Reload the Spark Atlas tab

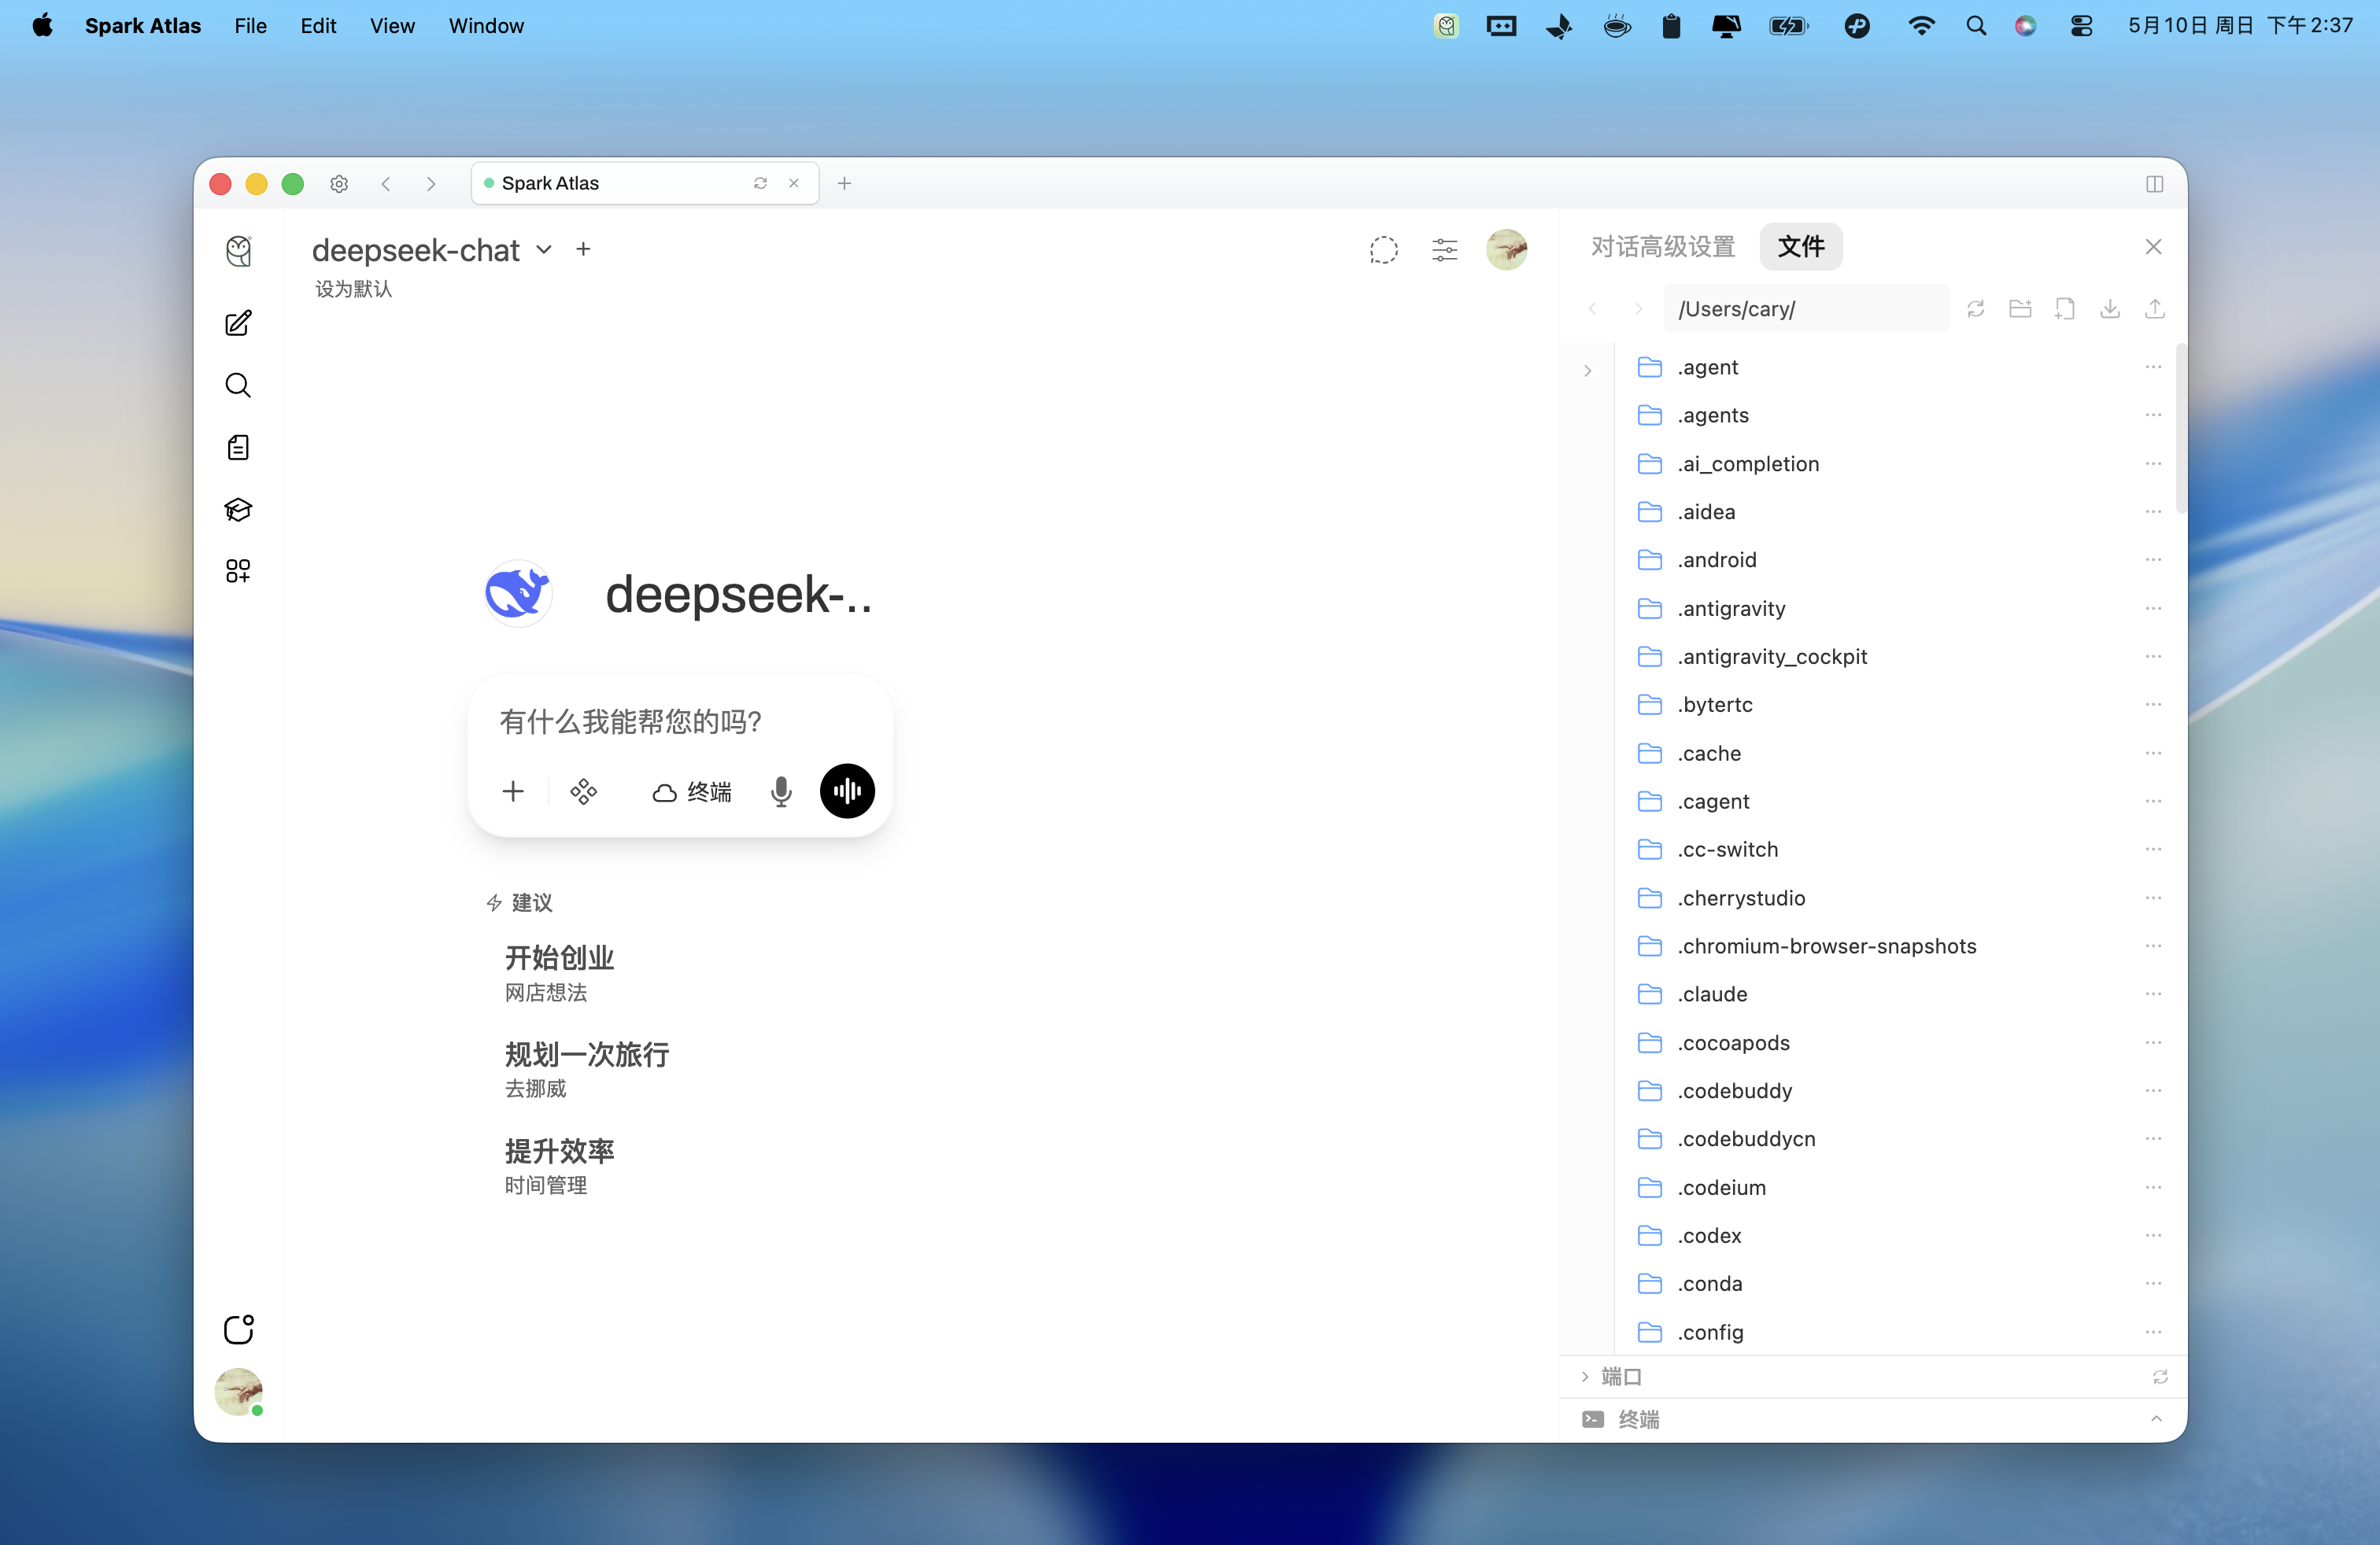click(760, 183)
